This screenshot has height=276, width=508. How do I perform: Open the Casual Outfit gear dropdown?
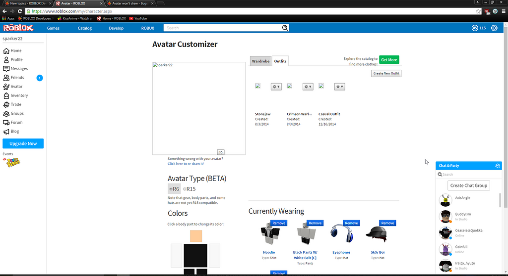pos(339,87)
